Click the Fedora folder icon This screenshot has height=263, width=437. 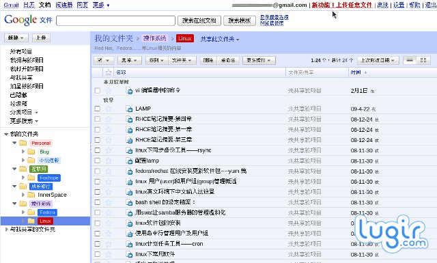click(31, 212)
